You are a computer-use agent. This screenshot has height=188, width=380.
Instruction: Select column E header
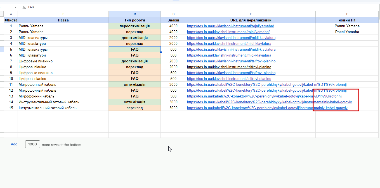[x=251, y=14]
